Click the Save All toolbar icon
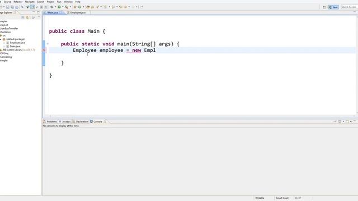This screenshot has height=201, width=358. 12,7
